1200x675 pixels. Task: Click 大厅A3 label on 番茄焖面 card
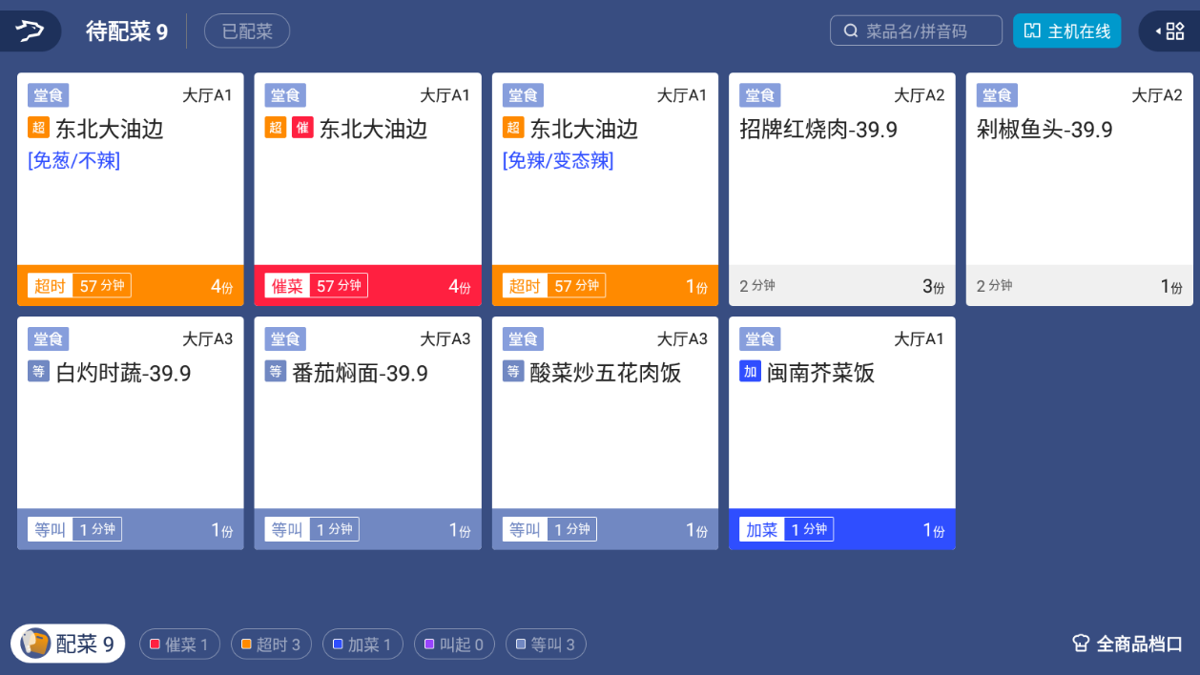point(445,339)
